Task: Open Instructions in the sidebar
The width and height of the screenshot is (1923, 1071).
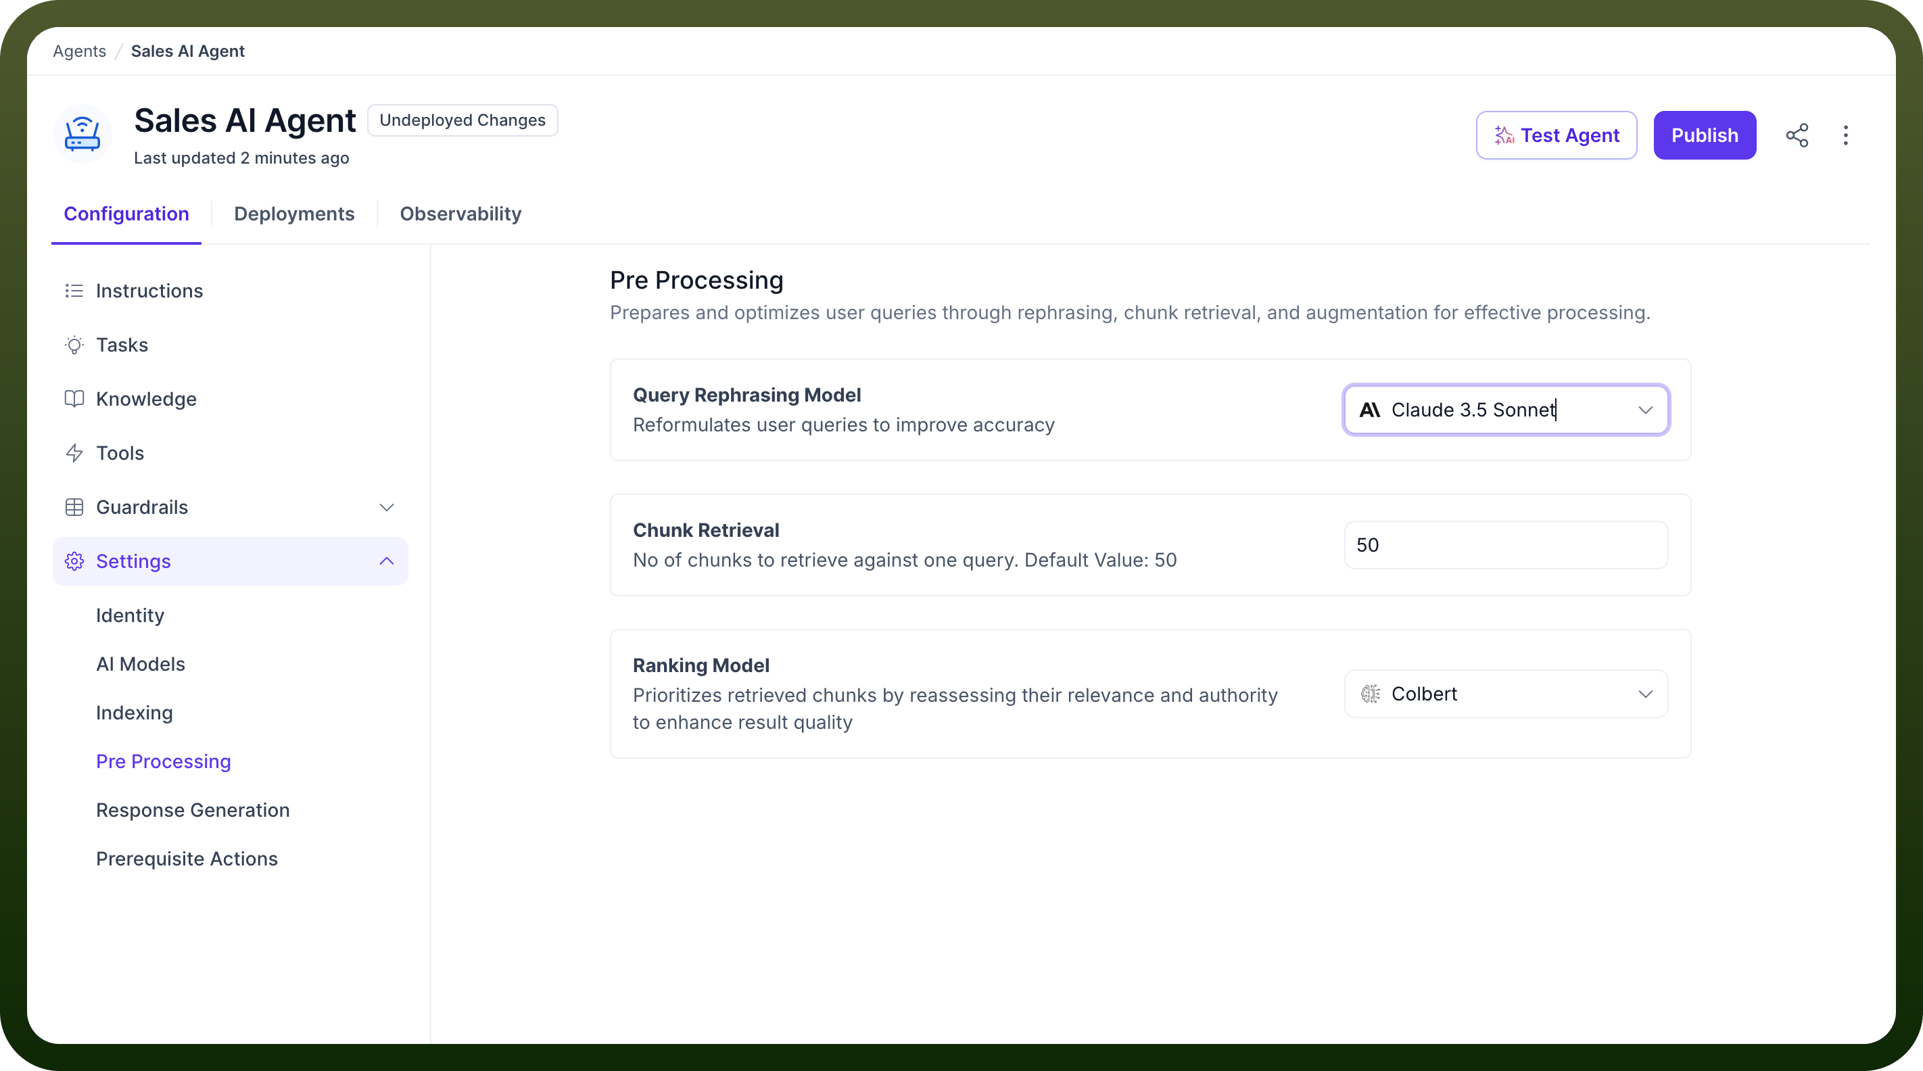Action: point(230,291)
